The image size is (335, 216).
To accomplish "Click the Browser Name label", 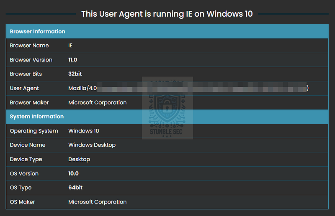I will pyautogui.click(x=29, y=46).
